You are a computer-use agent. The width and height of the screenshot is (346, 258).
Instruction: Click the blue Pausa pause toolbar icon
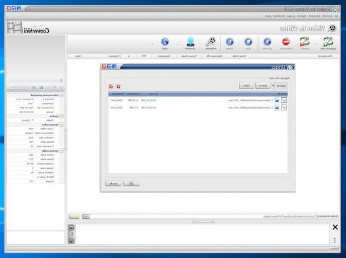230,41
